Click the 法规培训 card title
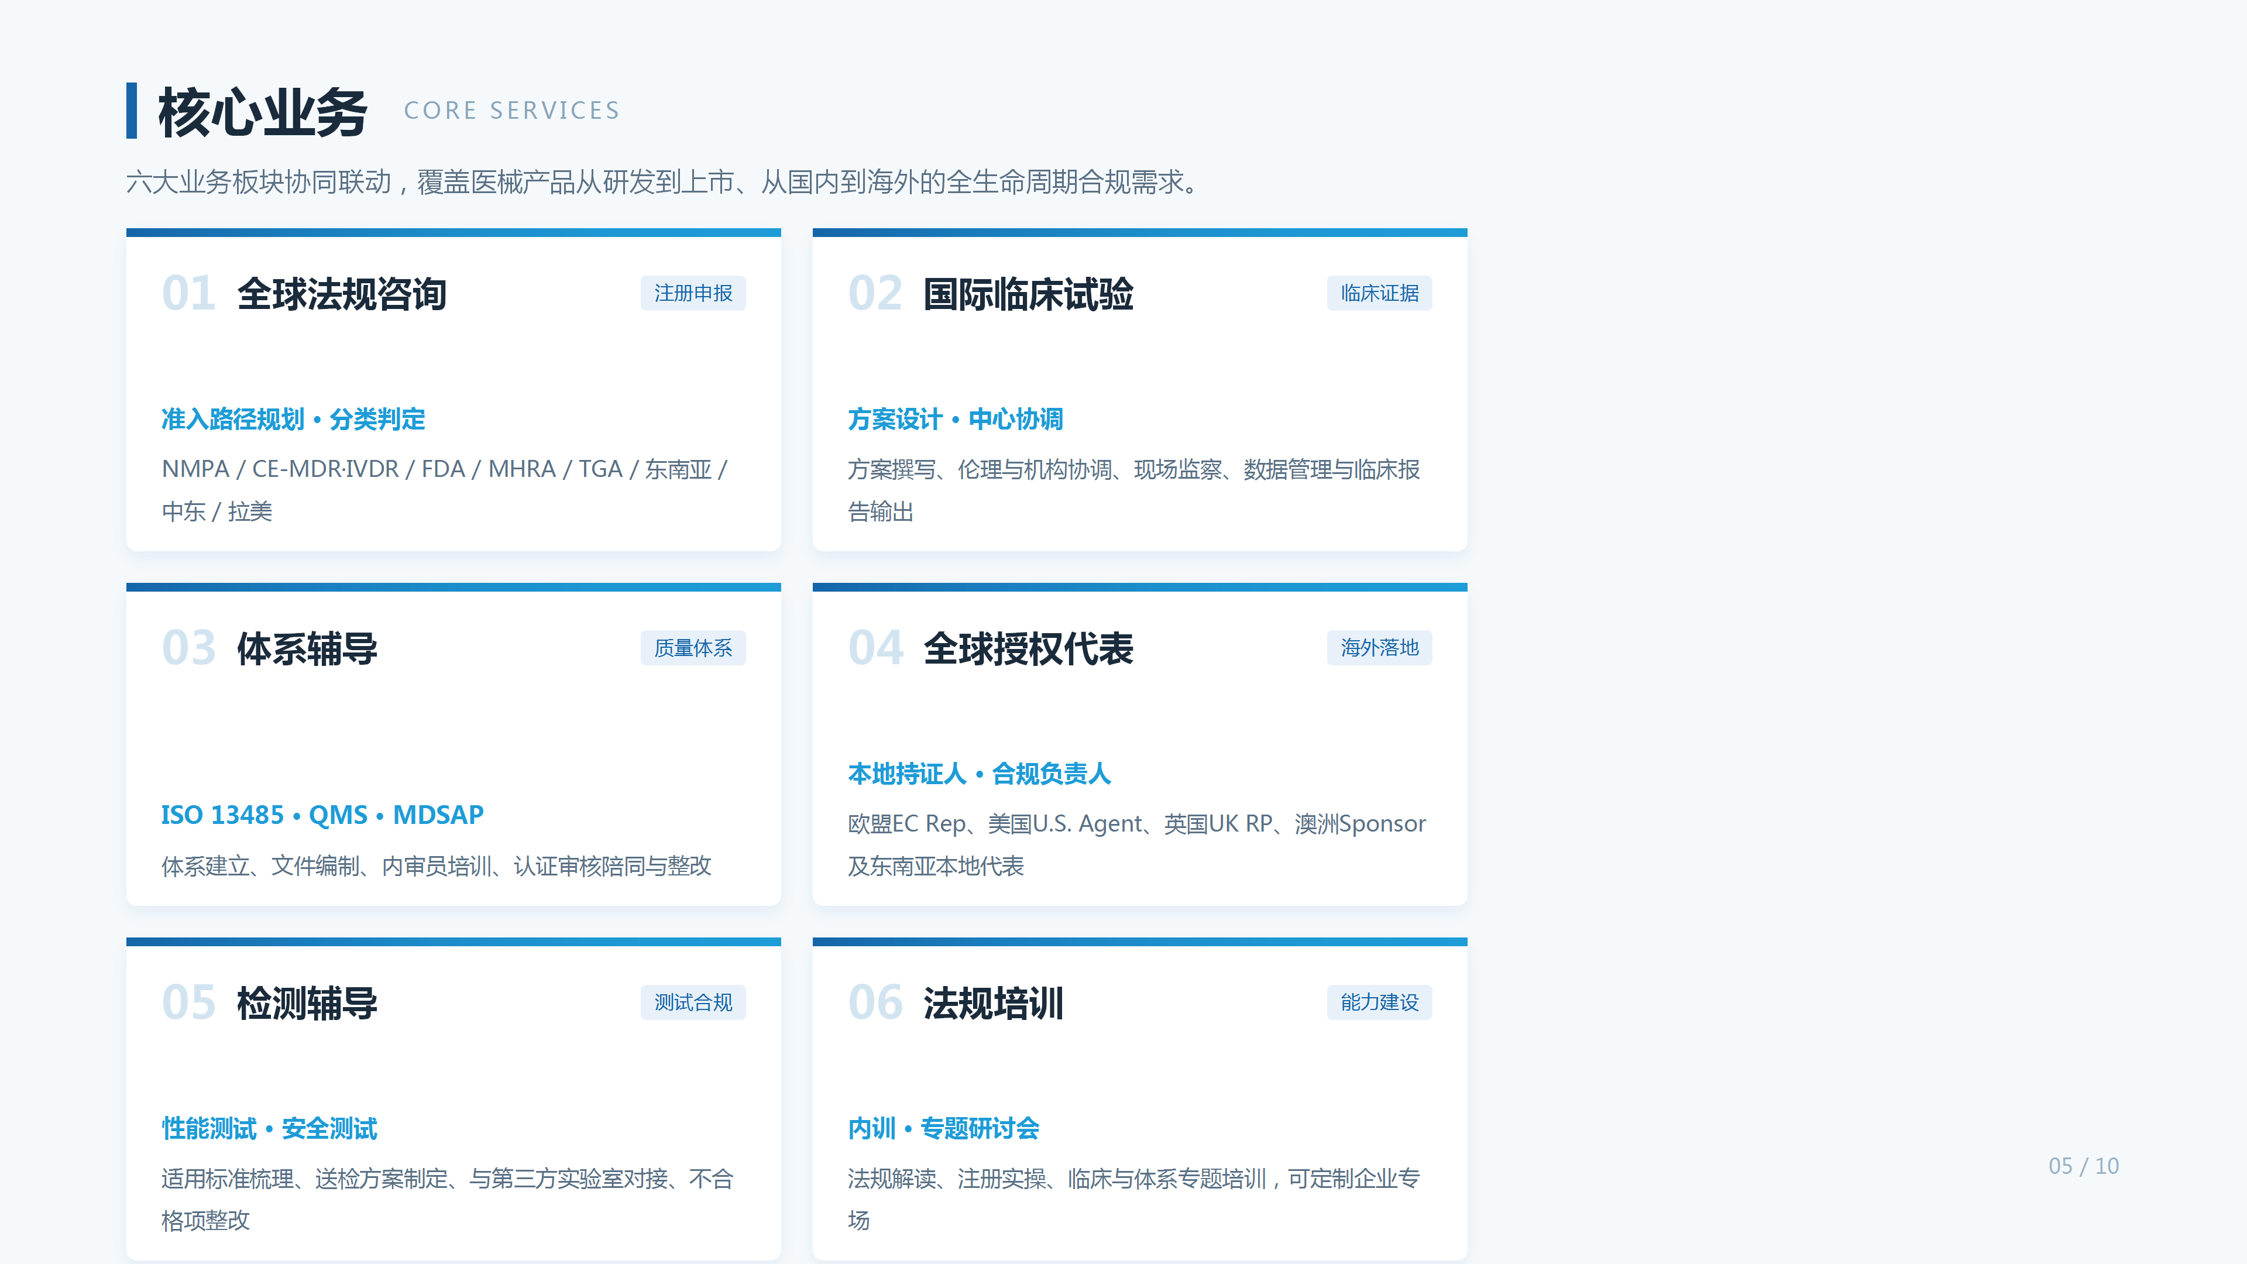This screenshot has width=2247, height=1264. [994, 1002]
